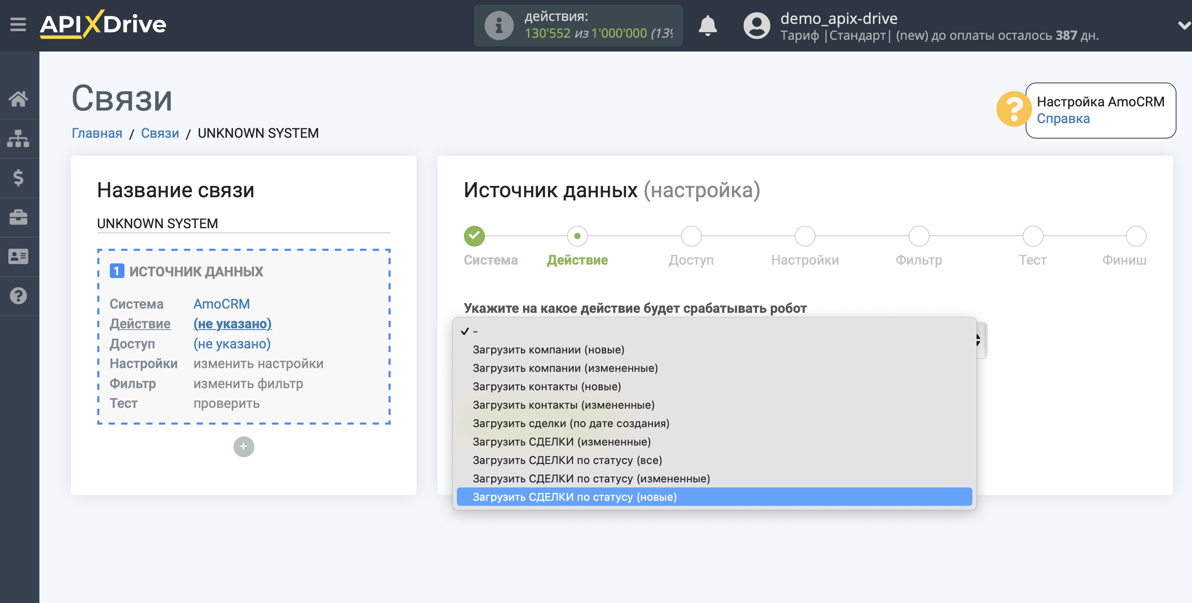The height and width of the screenshot is (603, 1192).
Task: Choose Загрузить контакты (новые)
Action: pyautogui.click(x=714, y=387)
